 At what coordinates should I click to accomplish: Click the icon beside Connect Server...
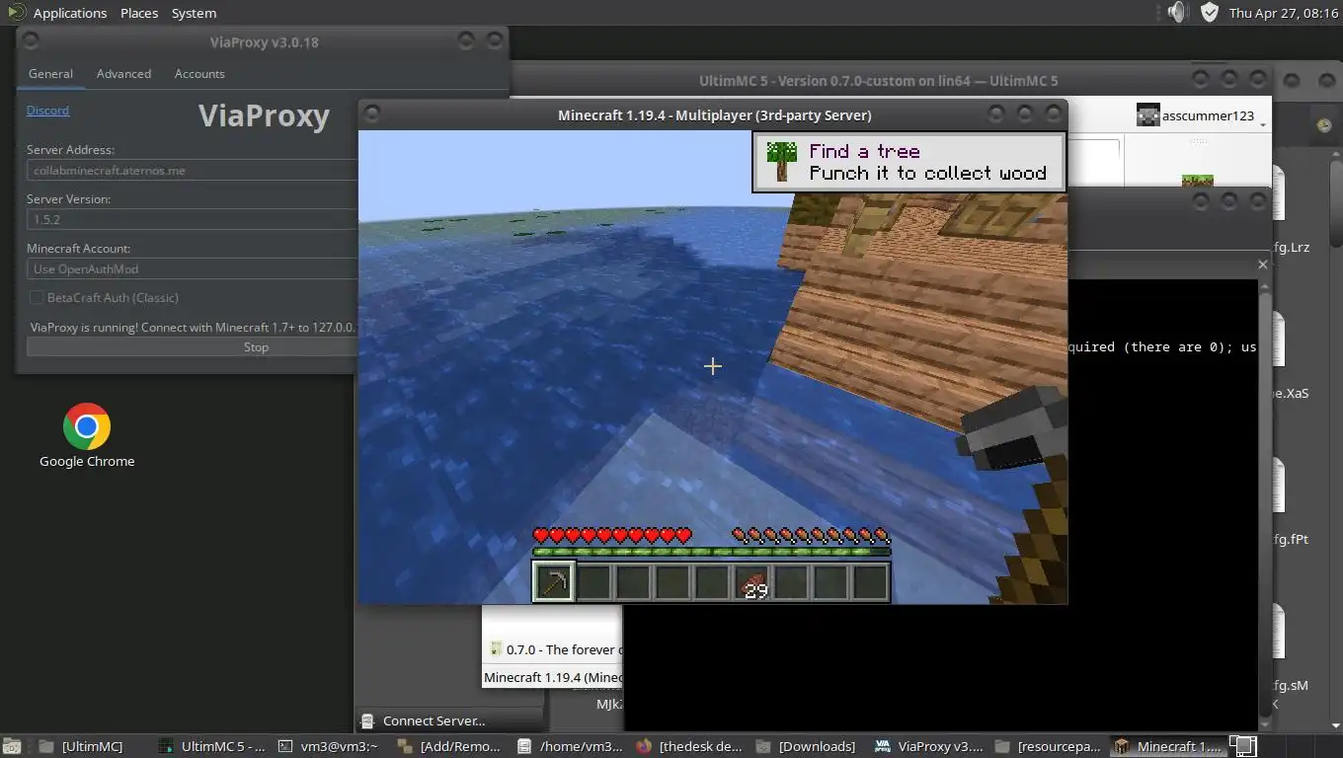point(368,720)
